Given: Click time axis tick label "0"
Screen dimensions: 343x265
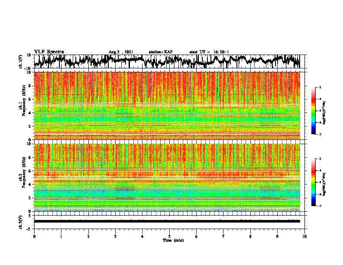Looking at the screenshot, I should click(34, 236).
